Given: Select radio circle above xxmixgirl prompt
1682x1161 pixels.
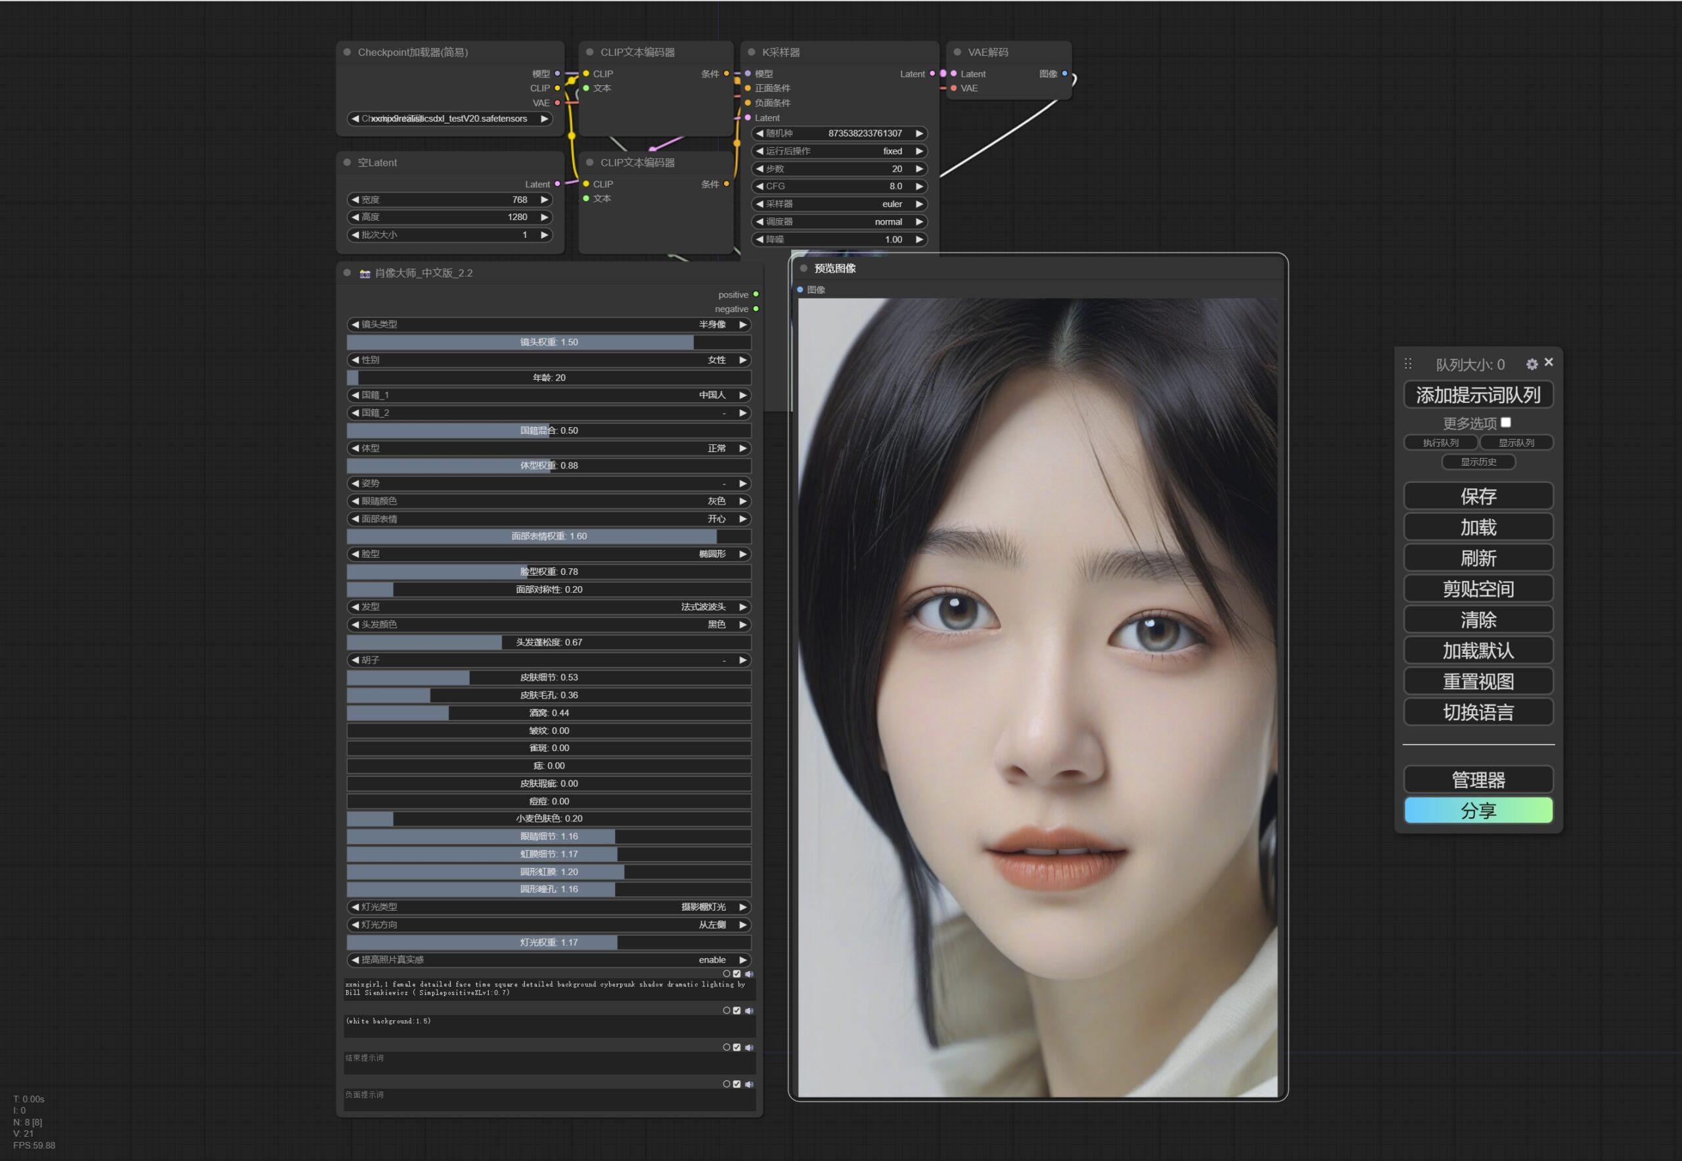Looking at the screenshot, I should coord(726,973).
